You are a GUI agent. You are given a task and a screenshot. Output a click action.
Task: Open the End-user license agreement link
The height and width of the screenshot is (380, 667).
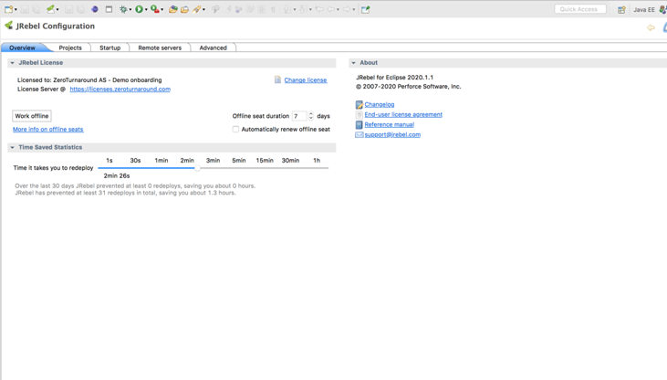click(x=403, y=114)
